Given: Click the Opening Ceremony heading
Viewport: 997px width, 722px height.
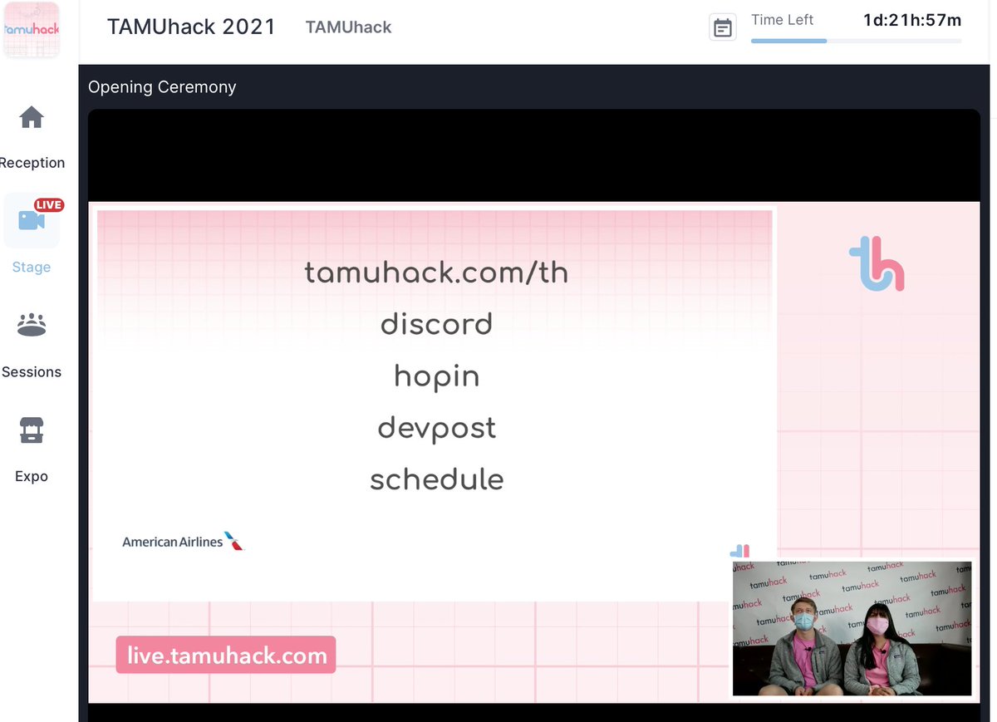Looking at the screenshot, I should [x=162, y=87].
